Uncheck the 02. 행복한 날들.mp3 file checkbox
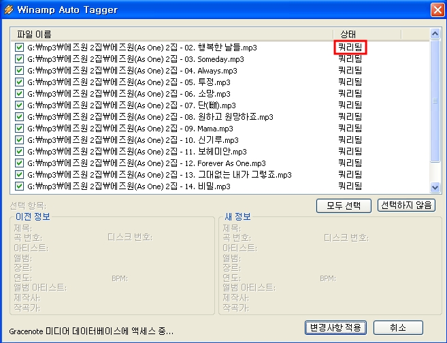Screen dimensions: 447x343 coord(19,48)
